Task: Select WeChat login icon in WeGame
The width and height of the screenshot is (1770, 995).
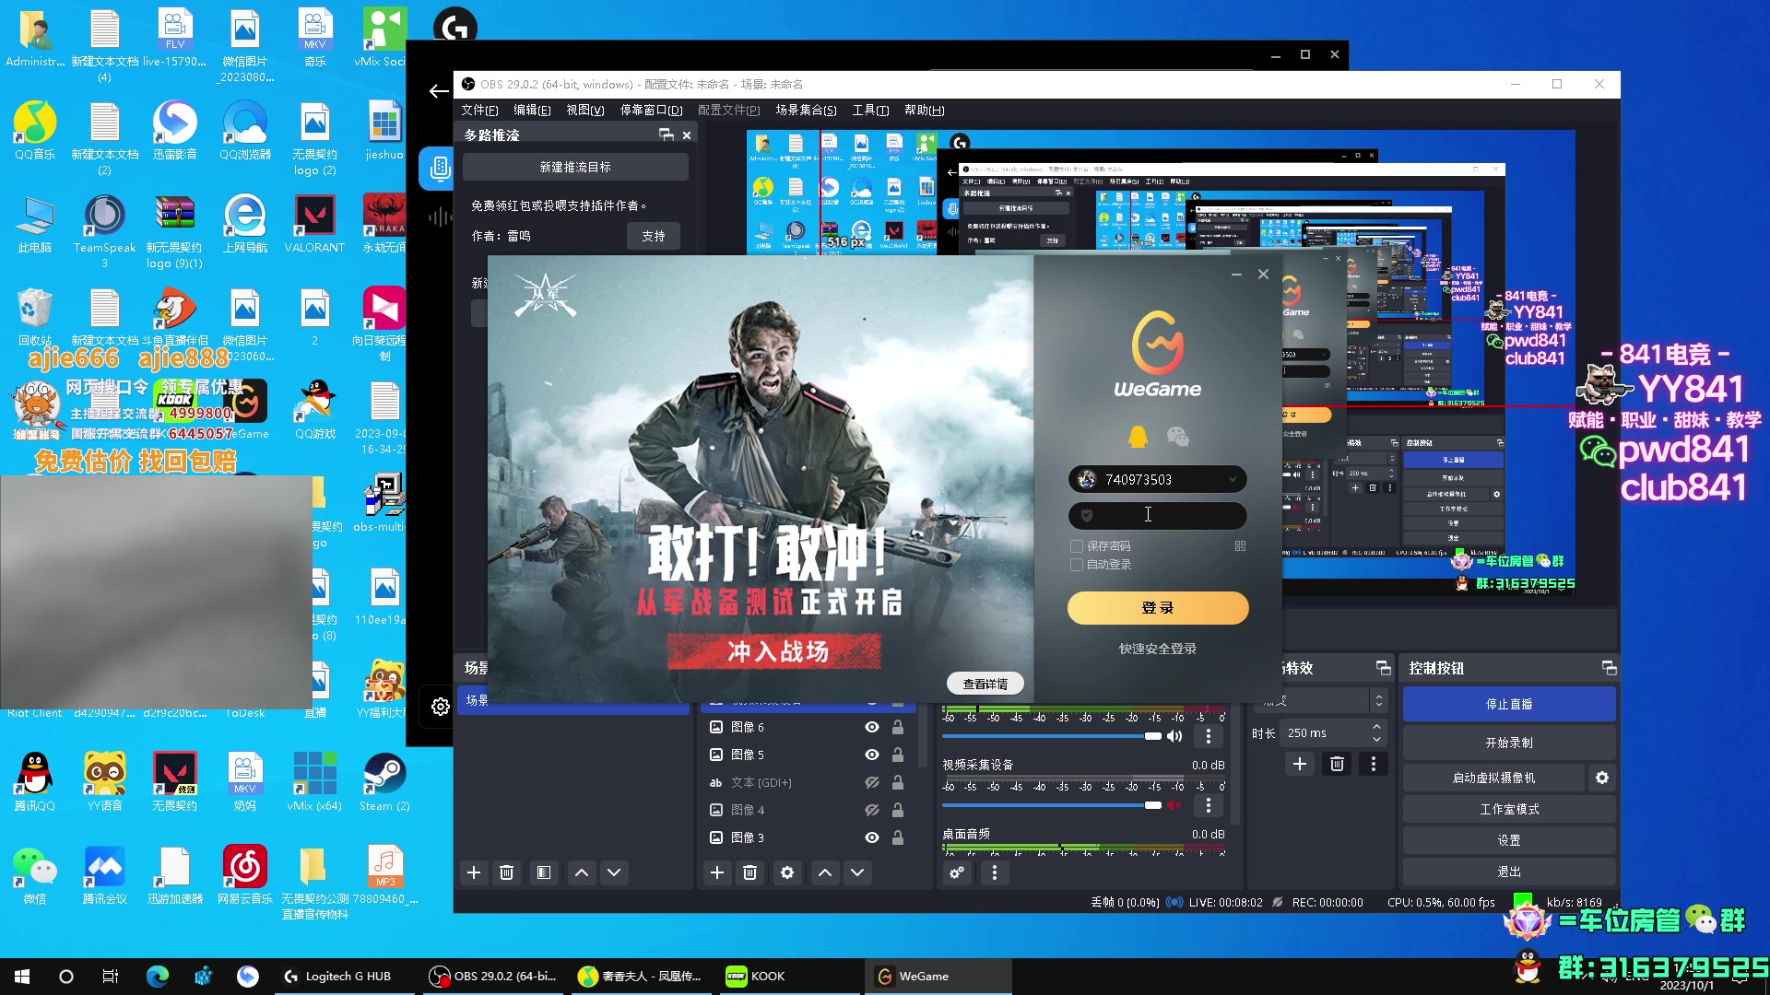Action: pos(1178,436)
